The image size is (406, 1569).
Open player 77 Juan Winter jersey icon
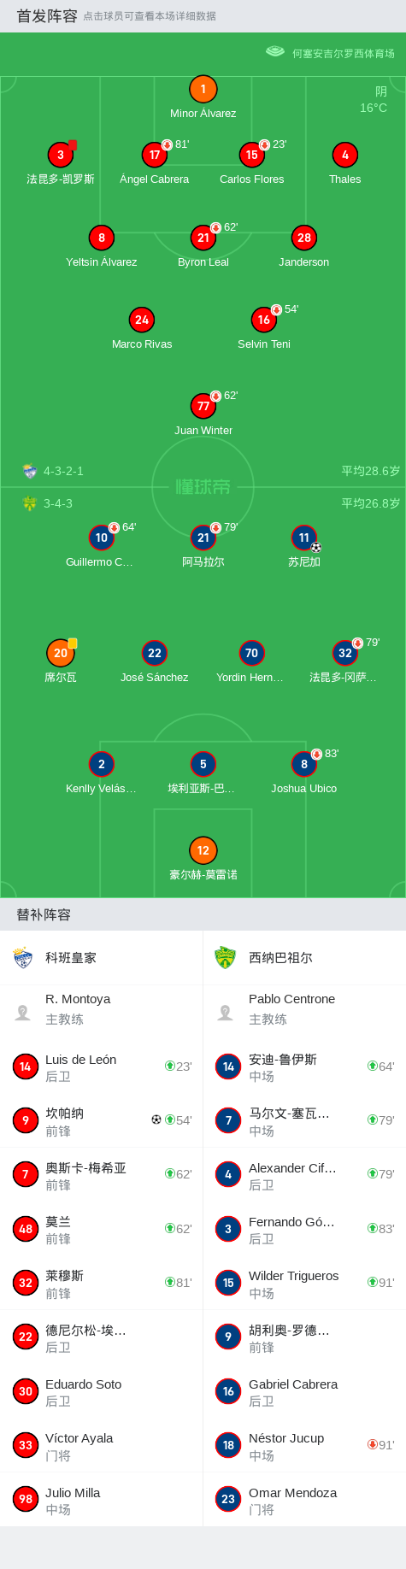click(x=203, y=406)
